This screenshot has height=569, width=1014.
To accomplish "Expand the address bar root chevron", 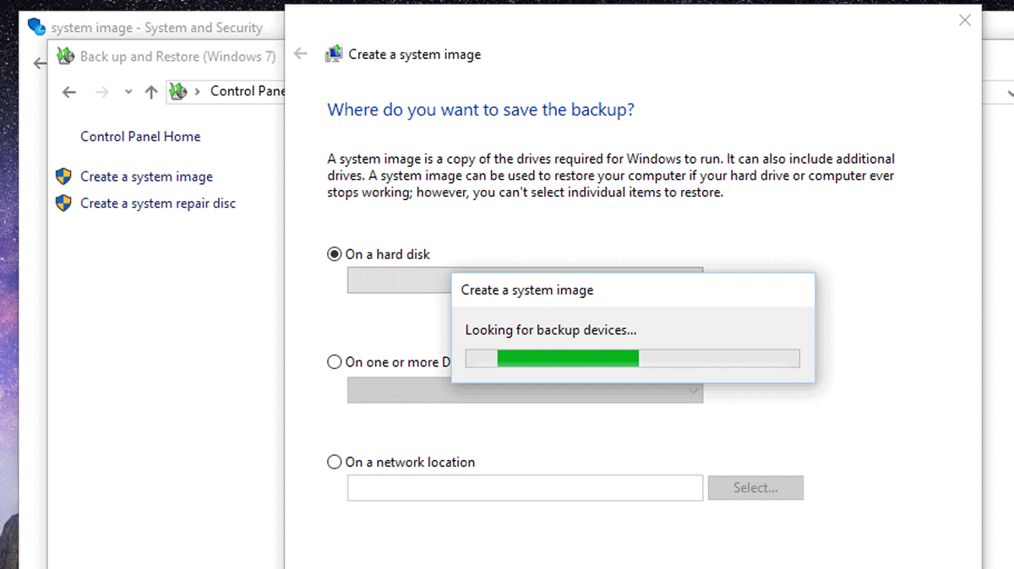I will coord(198,91).
